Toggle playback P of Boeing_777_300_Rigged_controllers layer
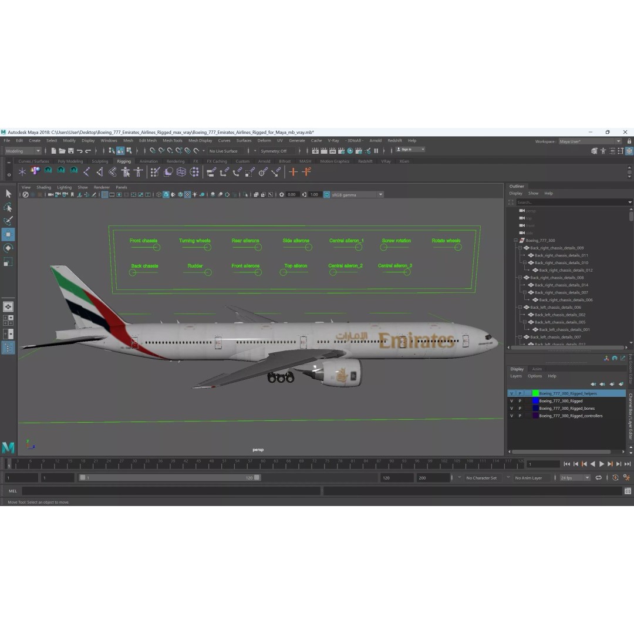Screen dimensions: 634x634 coord(520,416)
